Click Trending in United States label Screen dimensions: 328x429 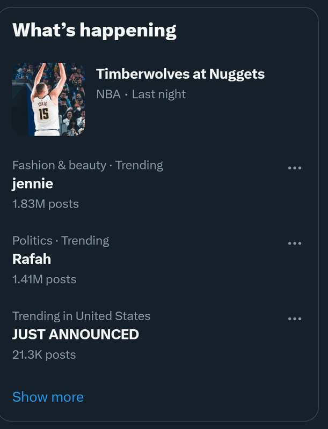(x=81, y=316)
